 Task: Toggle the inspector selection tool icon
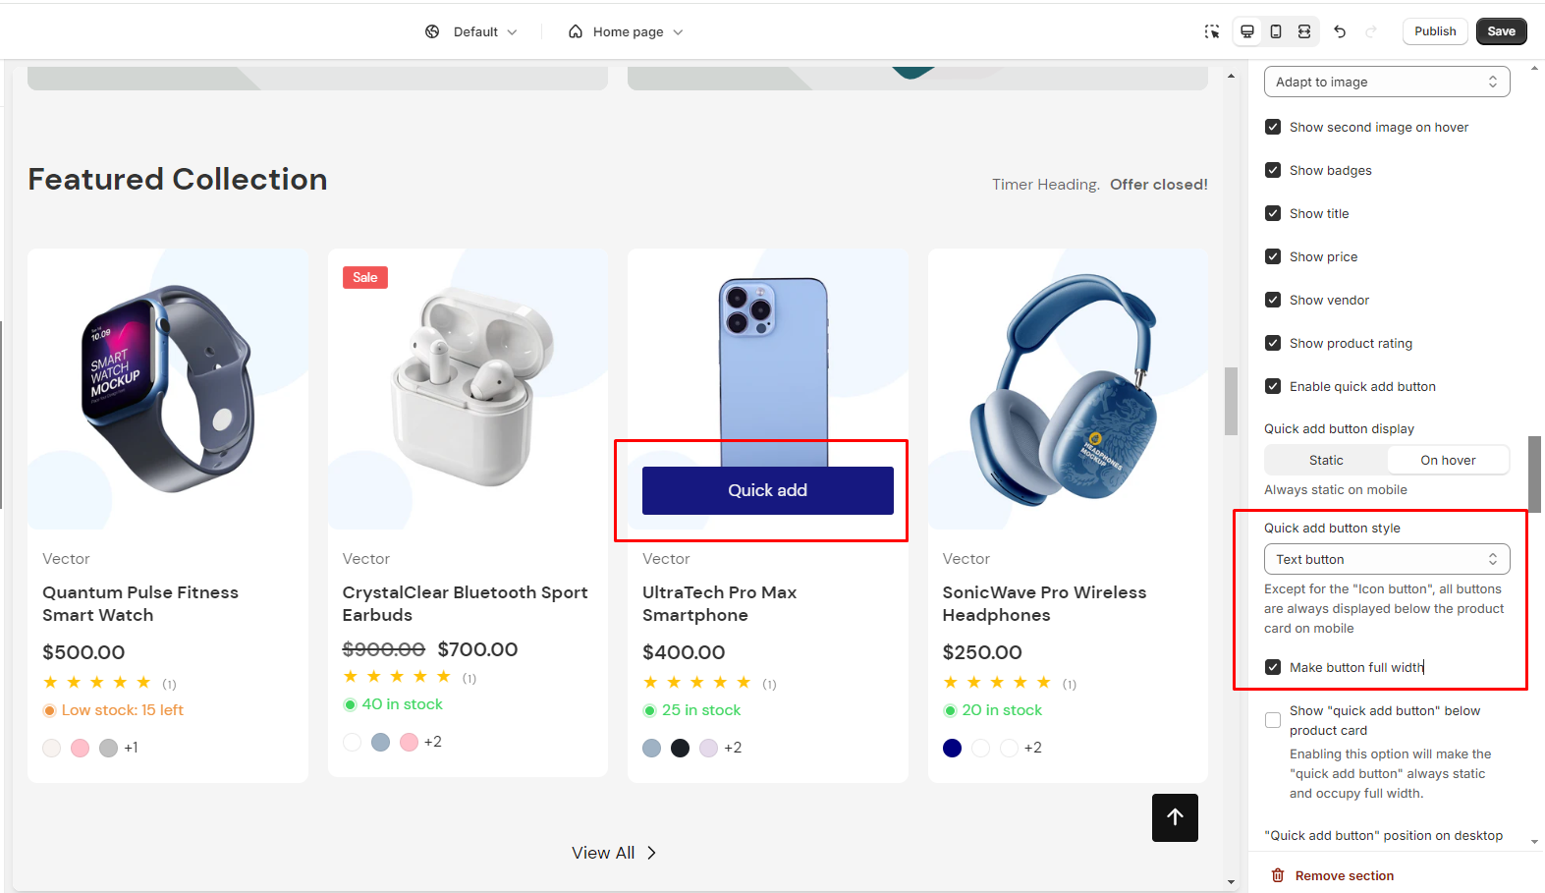coord(1212,31)
